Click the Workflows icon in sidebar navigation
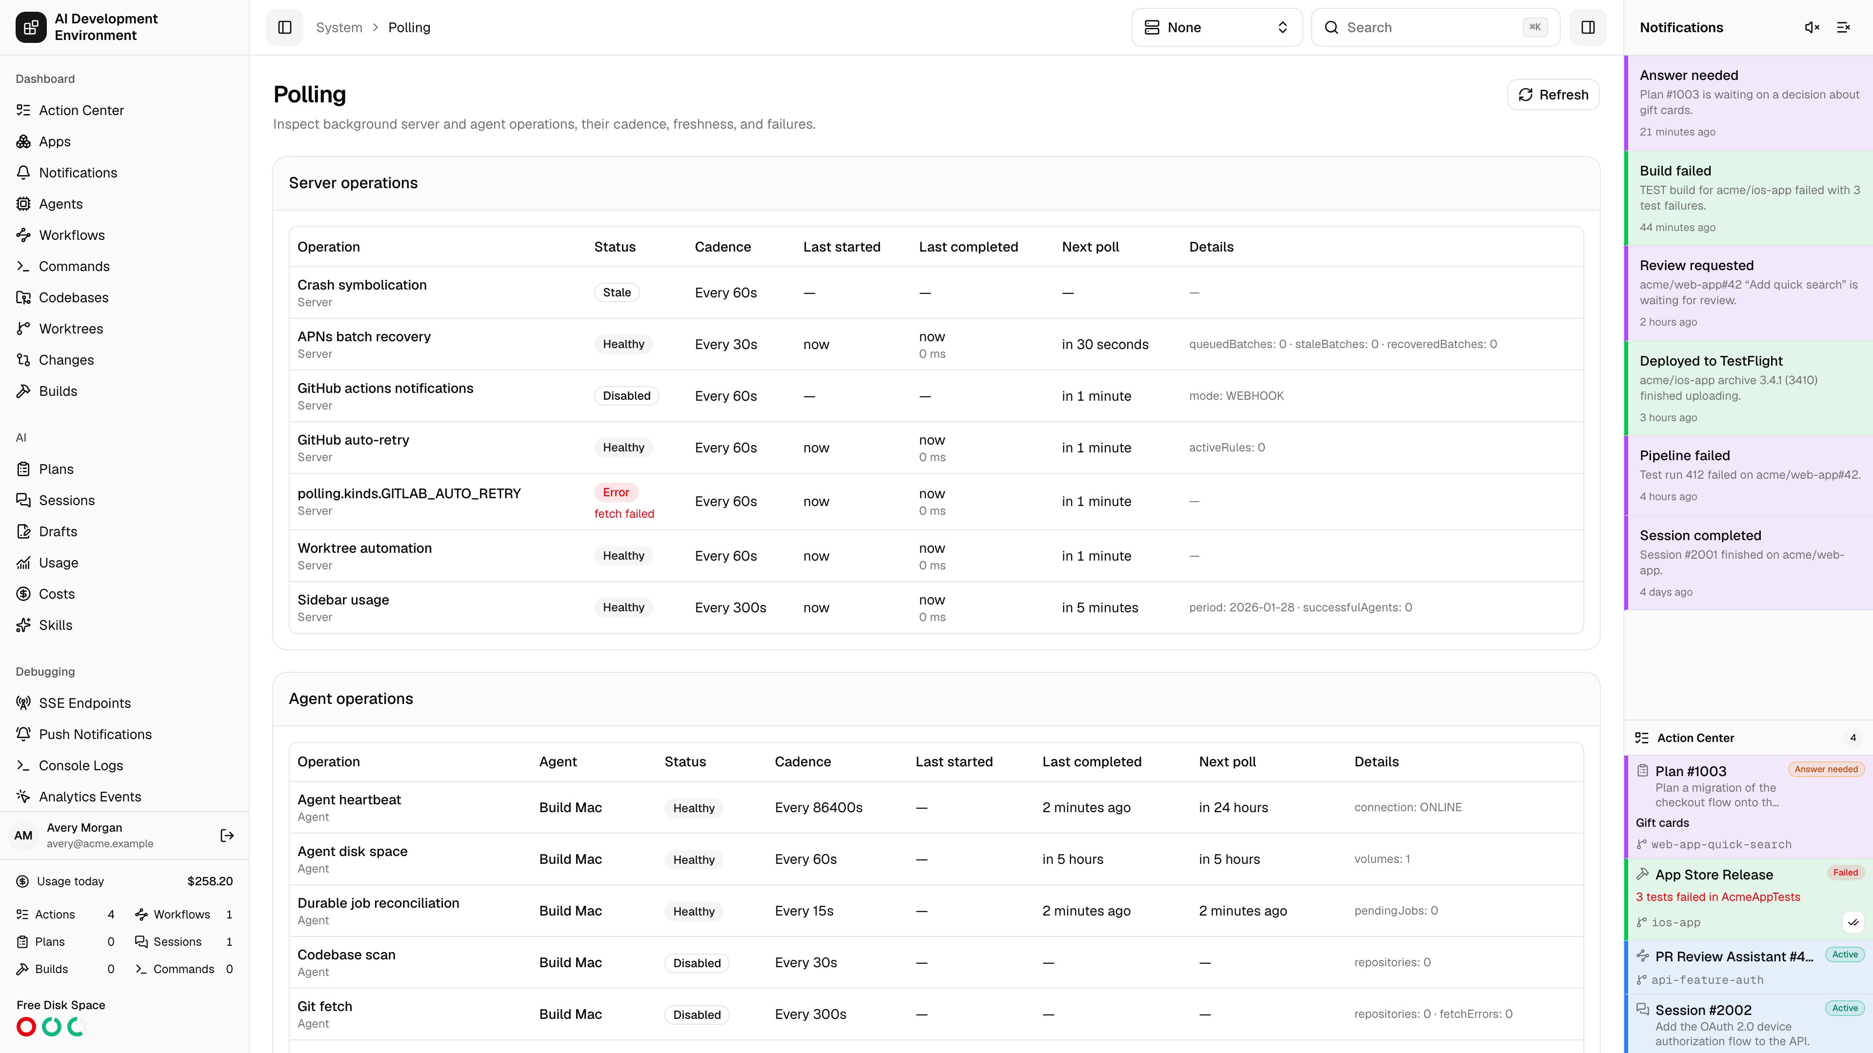Image resolution: width=1873 pixels, height=1053 pixels. [x=23, y=235]
